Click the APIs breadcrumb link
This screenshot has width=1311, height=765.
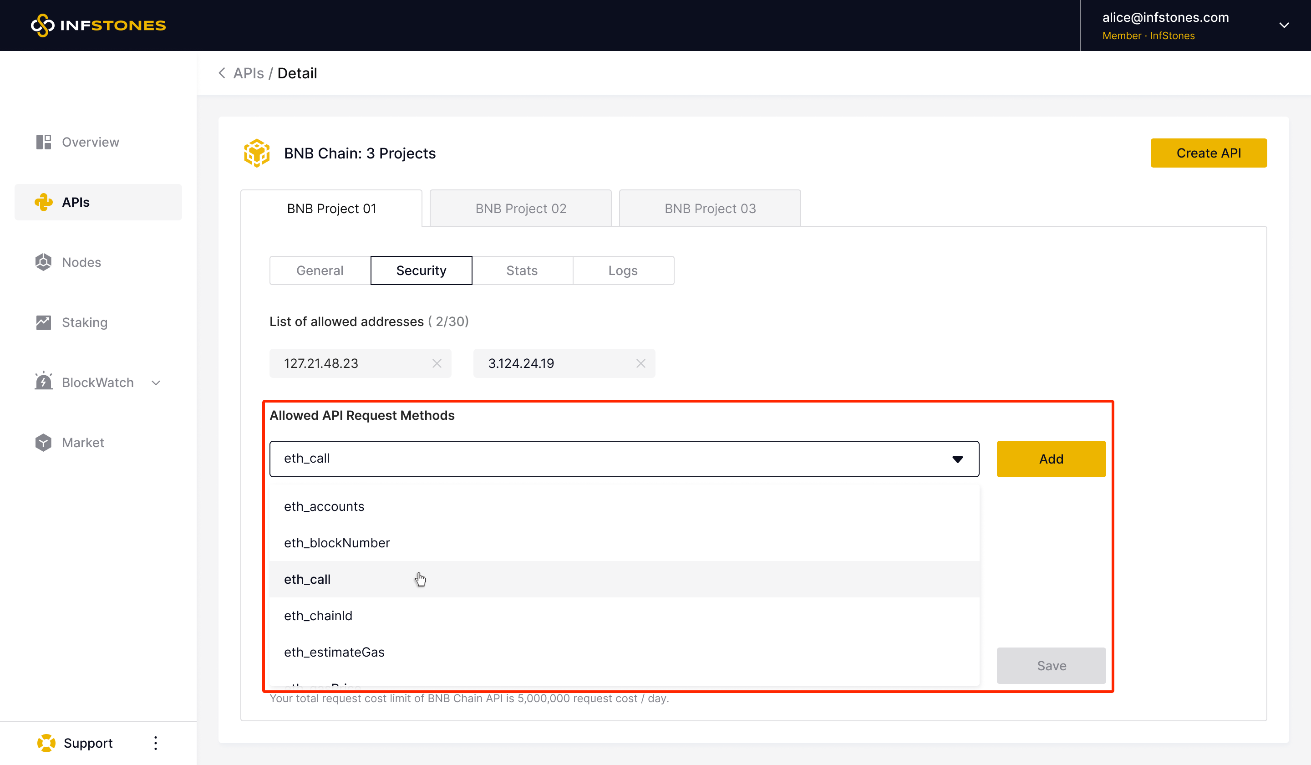coord(249,73)
